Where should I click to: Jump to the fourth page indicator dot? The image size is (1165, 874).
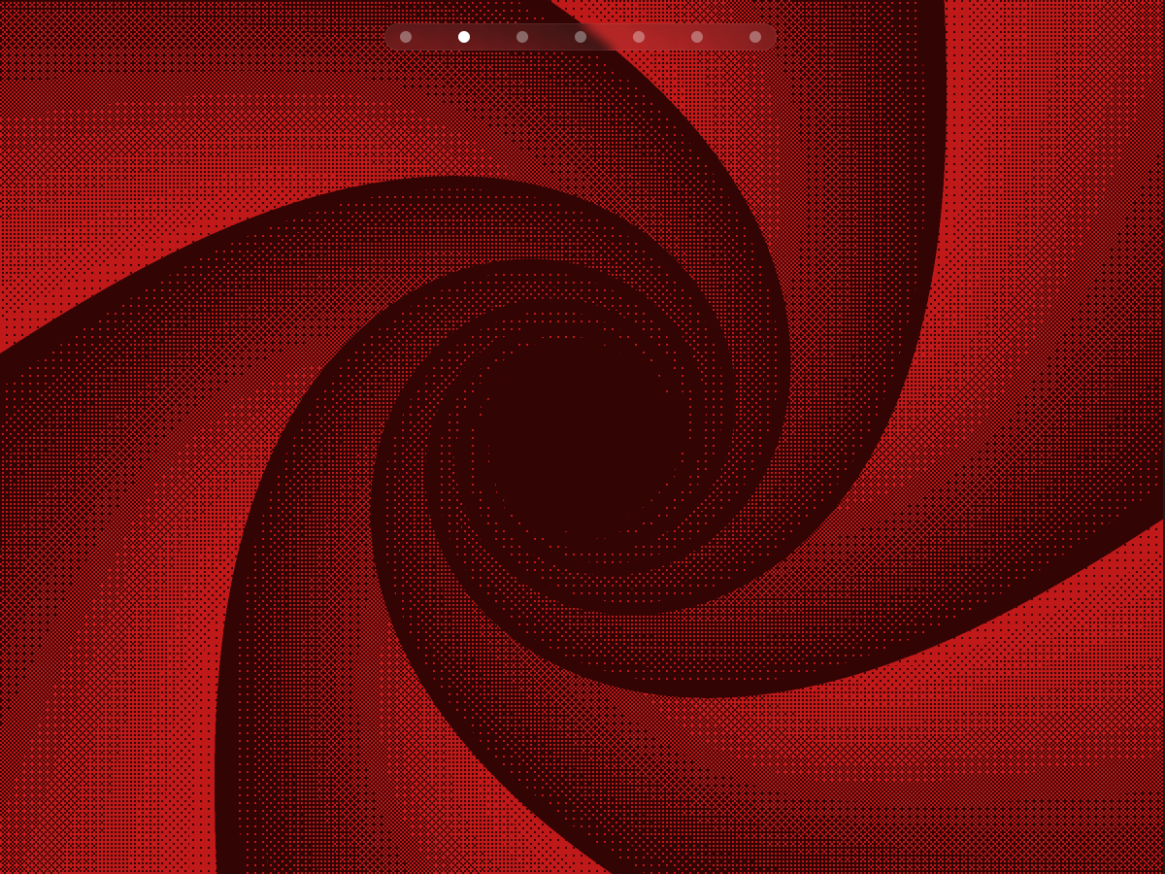pyautogui.click(x=581, y=37)
